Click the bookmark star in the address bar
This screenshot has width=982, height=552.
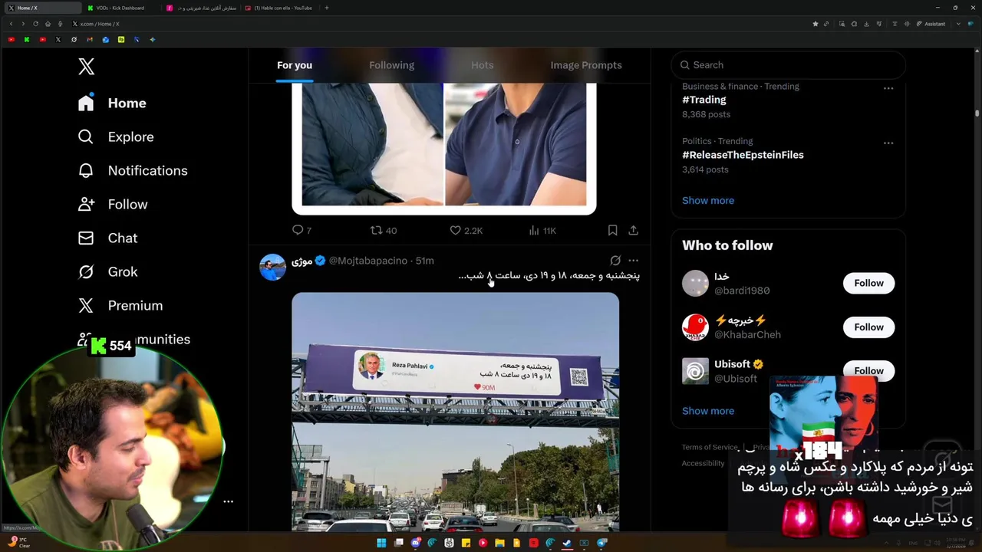[816, 24]
